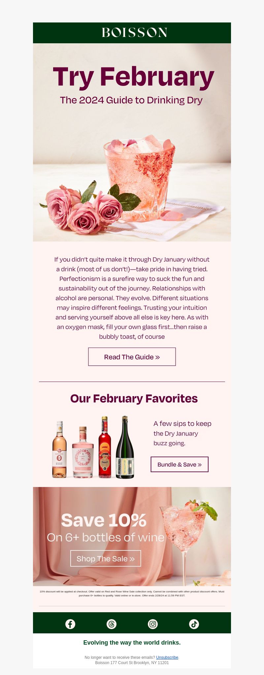
Task: Click the Try February headline
Action: point(134,77)
